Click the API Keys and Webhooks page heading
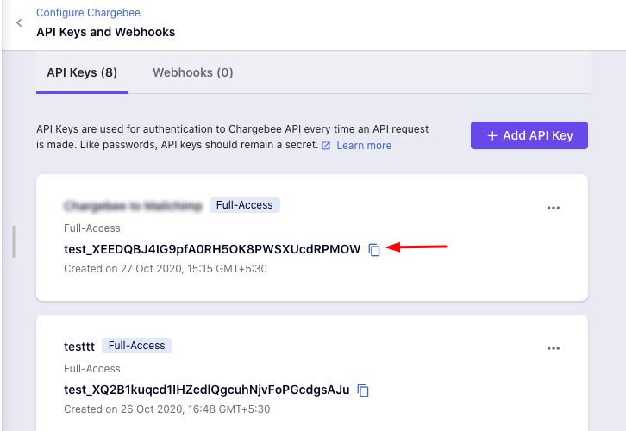The image size is (626, 431). click(105, 32)
